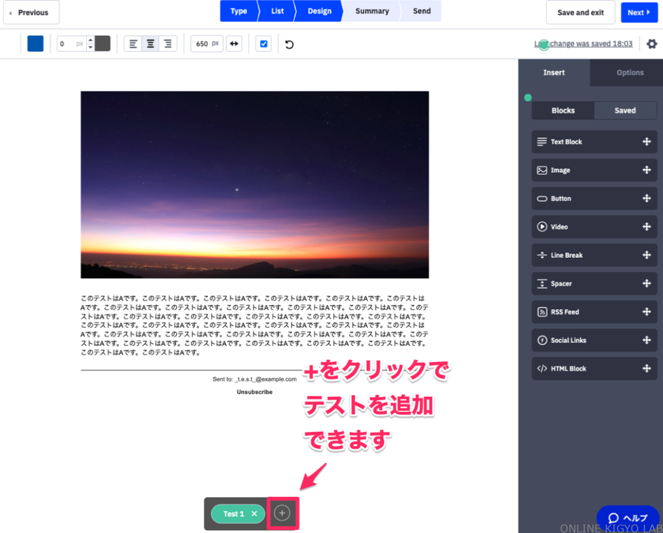Open the settings gear icon
The image size is (663, 533).
[x=651, y=44]
